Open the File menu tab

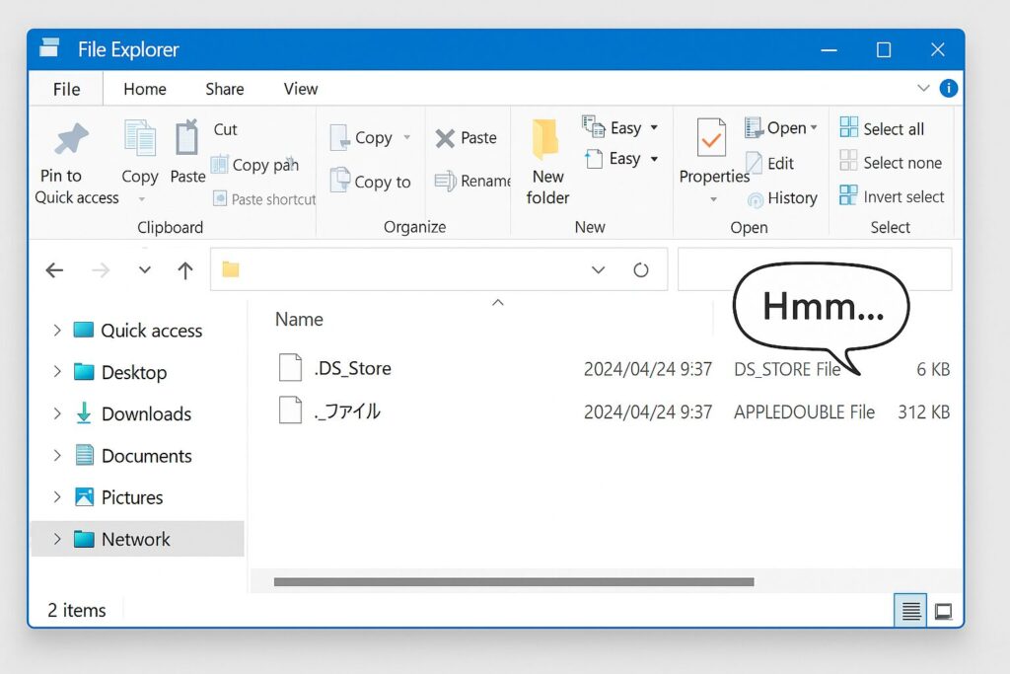(67, 89)
